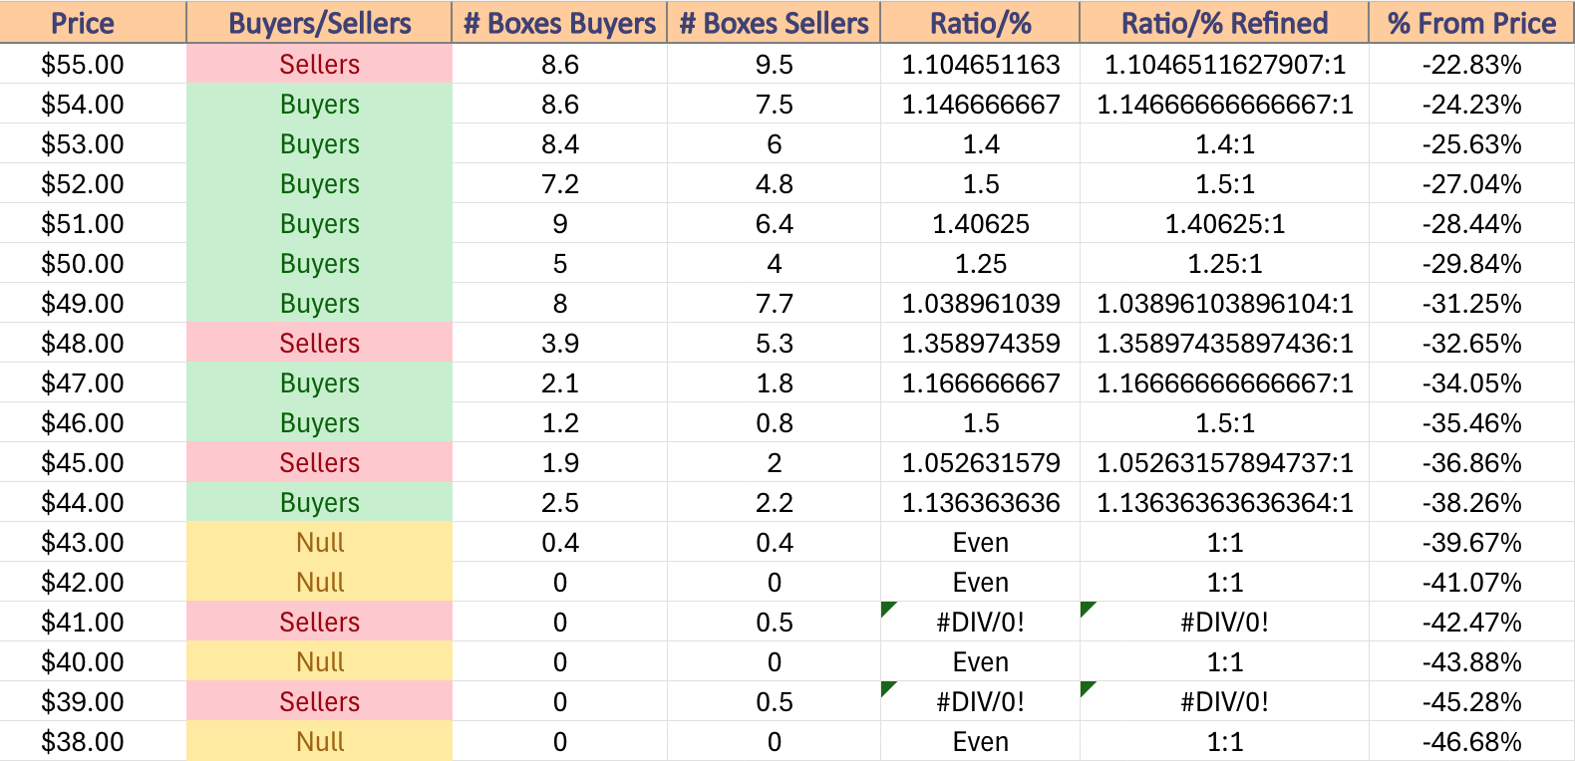
Task: Select the # Boxes Sellers header cell
Action: [774, 22]
